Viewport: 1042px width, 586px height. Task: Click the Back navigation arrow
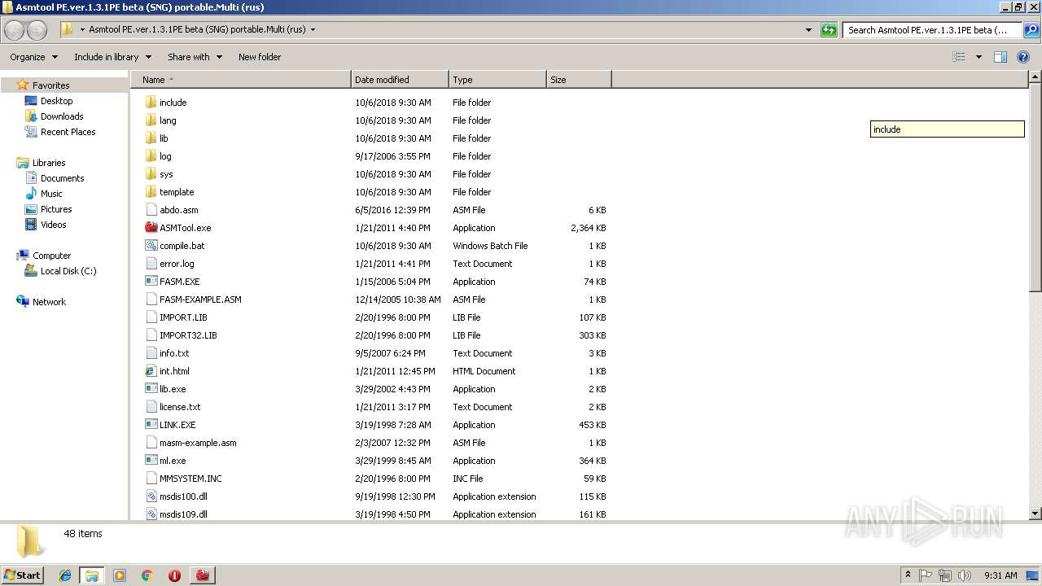point(15,30)
